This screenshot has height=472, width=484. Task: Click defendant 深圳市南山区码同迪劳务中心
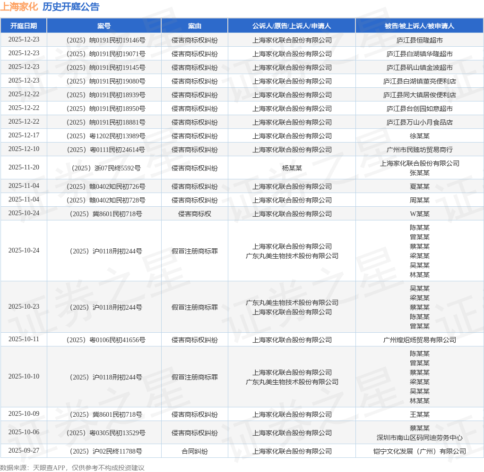pyautogui.click(x=420, y=438)
